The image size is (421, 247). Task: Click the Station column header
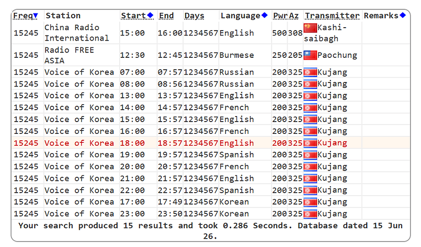pyautogui.click(x=63, y=16)
